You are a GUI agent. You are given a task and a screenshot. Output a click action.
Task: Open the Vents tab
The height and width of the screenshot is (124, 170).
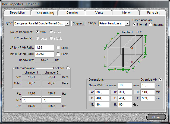(99, 12)
